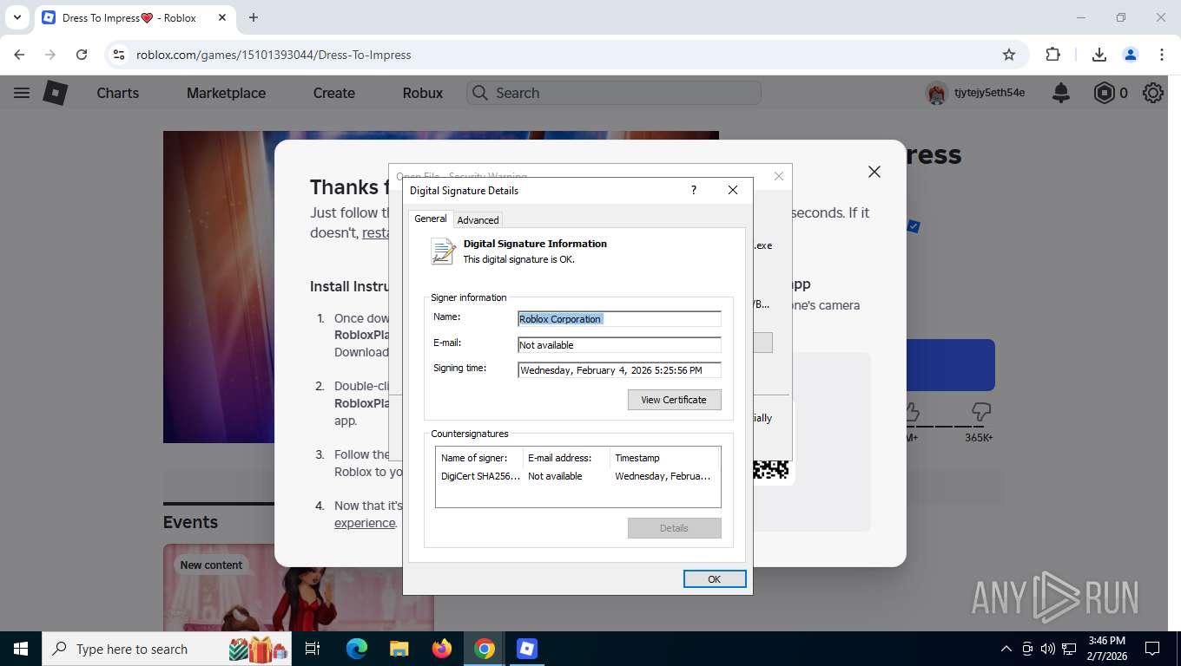Click the Roblox search field
Viewport: 1181px width, 666px height.
point(614,93)
